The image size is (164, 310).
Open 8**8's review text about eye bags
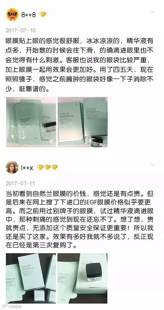pyautogui.click(x=80, y=65)
